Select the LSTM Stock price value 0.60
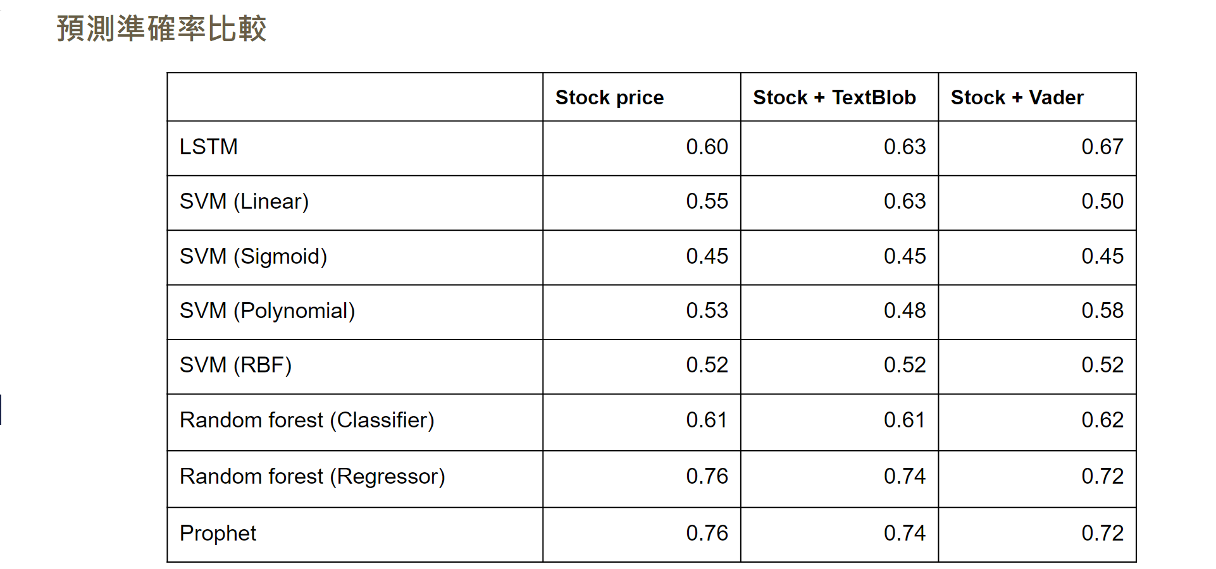Screen dimensions: 1216x569 tap(707, 147)
